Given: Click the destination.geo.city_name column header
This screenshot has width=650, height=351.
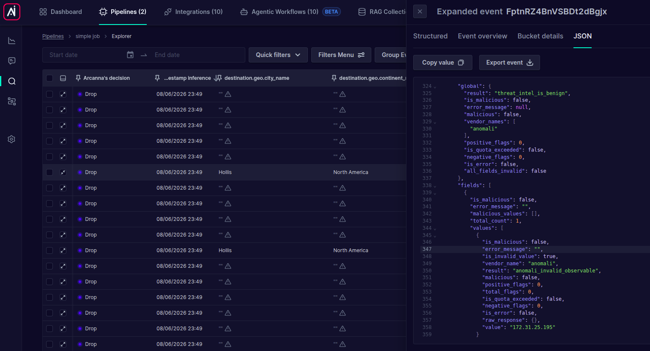Looking at the screenshot, I should tap(257, 78).
